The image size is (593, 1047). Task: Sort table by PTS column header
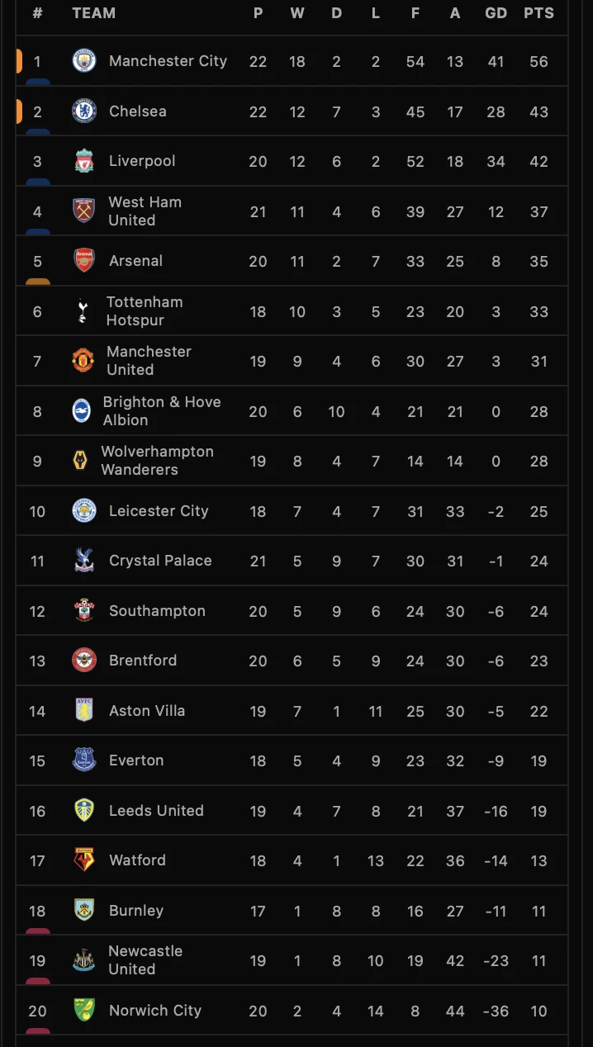538,13
